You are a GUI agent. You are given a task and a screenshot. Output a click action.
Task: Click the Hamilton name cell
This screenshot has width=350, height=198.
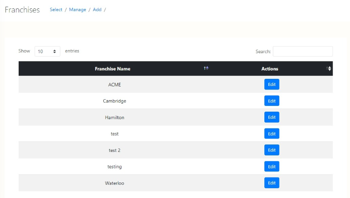114,117
